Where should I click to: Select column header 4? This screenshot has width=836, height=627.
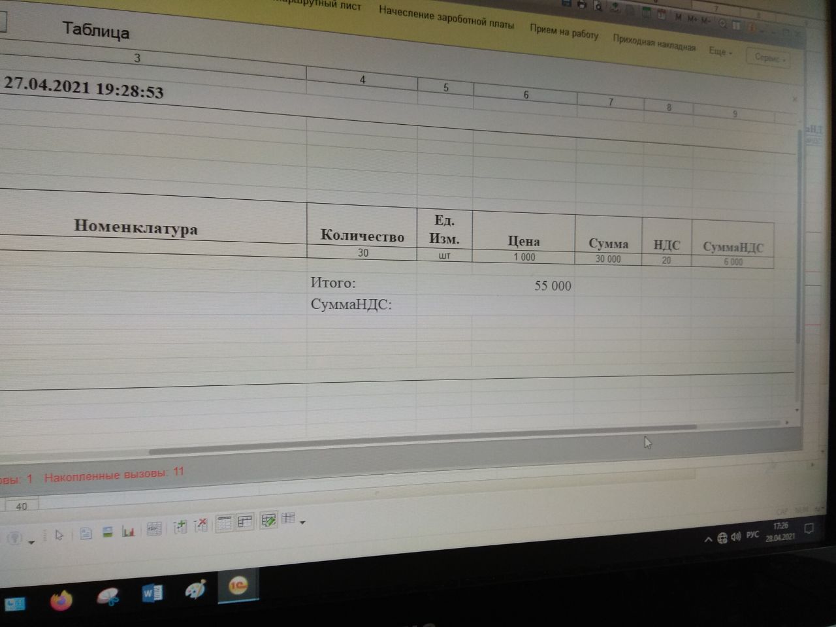pyautogui.click(x=362, y=79)
